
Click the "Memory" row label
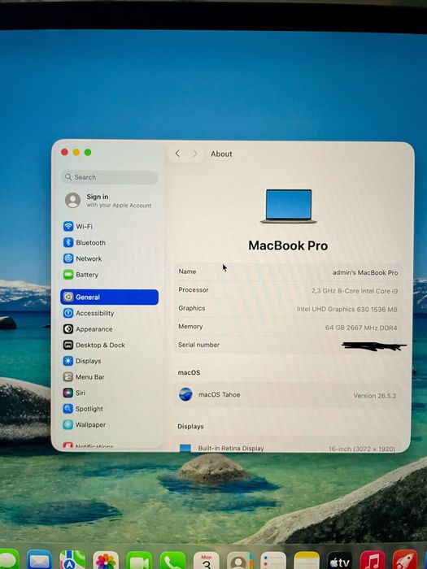[x=190, y=327]
